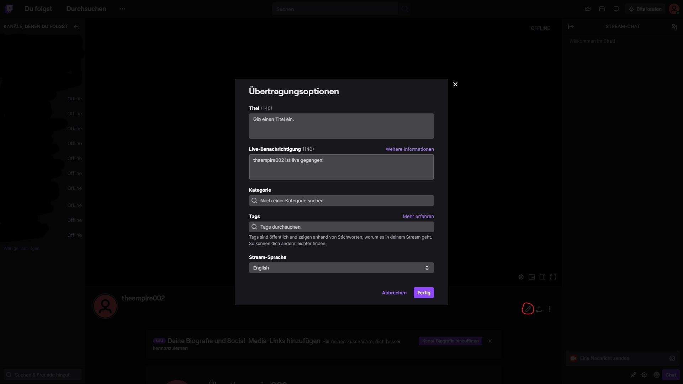Collapse the followed channels sidebar
The height and width of the screenshot is (384, 683).
[76, 26]
